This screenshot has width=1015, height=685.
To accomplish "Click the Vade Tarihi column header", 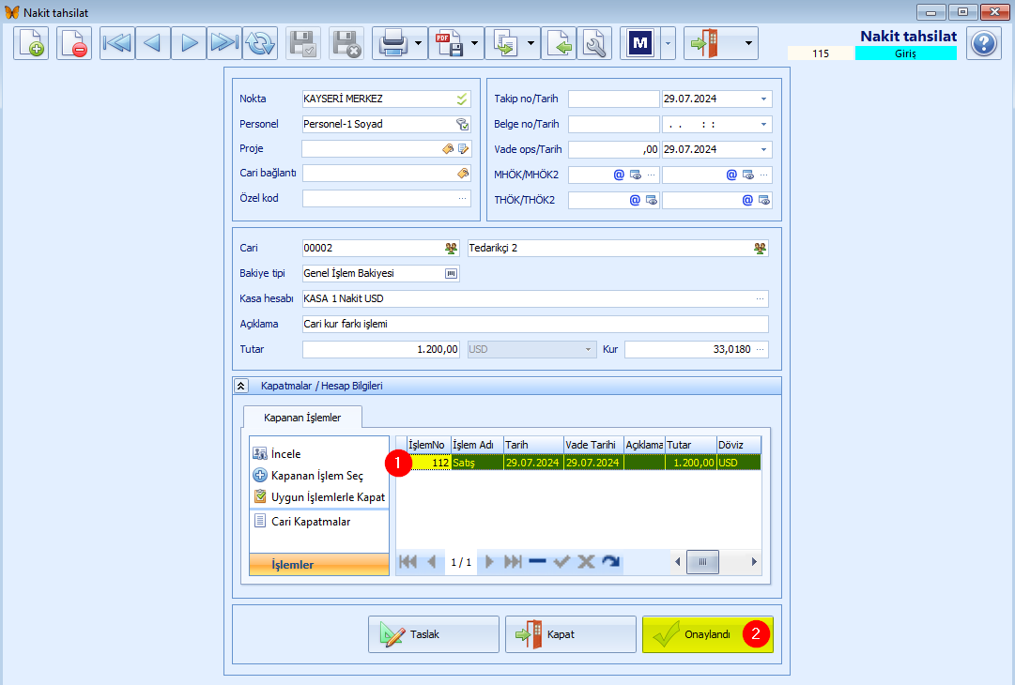I will pos(593,445).
